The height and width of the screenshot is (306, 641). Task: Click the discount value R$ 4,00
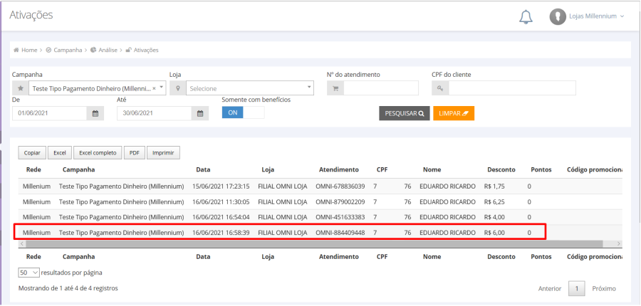(494, 217)
